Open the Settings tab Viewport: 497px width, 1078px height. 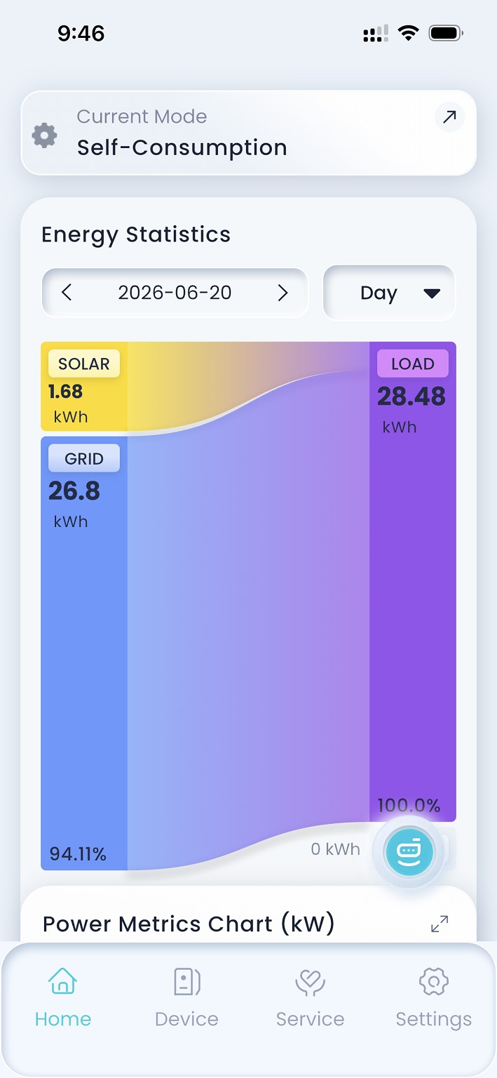[x=433, y=997]
